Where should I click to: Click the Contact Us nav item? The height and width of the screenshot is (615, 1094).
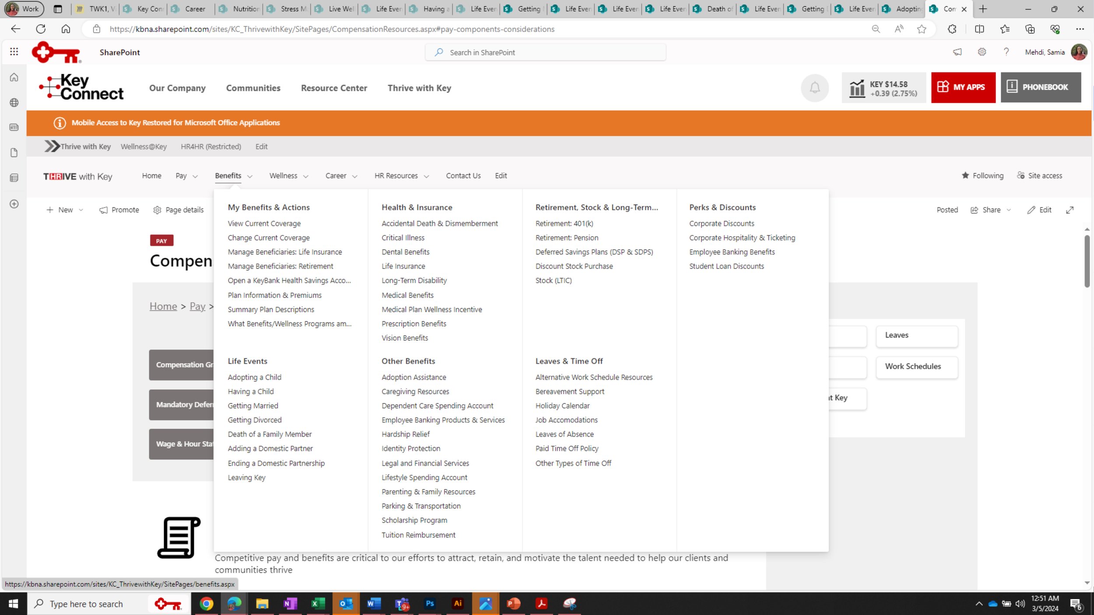point(463,175)
